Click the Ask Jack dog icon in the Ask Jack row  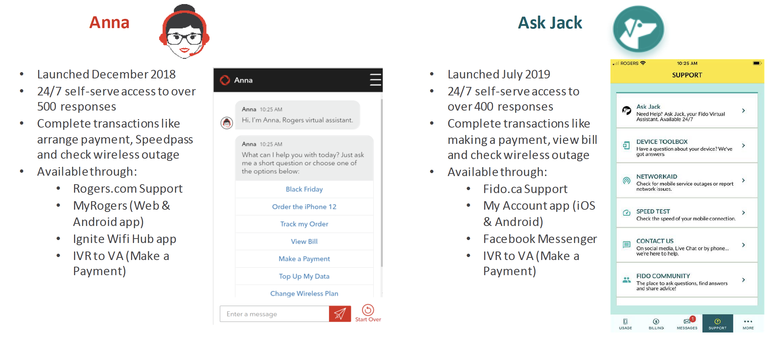pyautogui.click(x=626, y=110)
